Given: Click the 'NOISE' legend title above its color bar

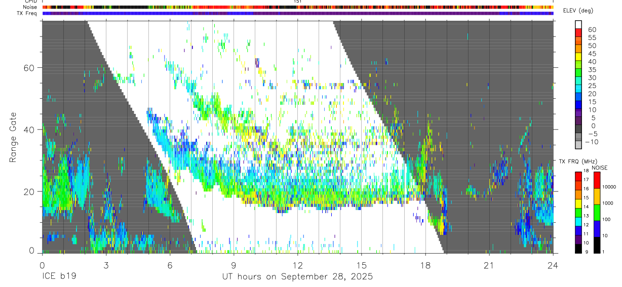Looking at the screenshot, I should coord(600,168).
